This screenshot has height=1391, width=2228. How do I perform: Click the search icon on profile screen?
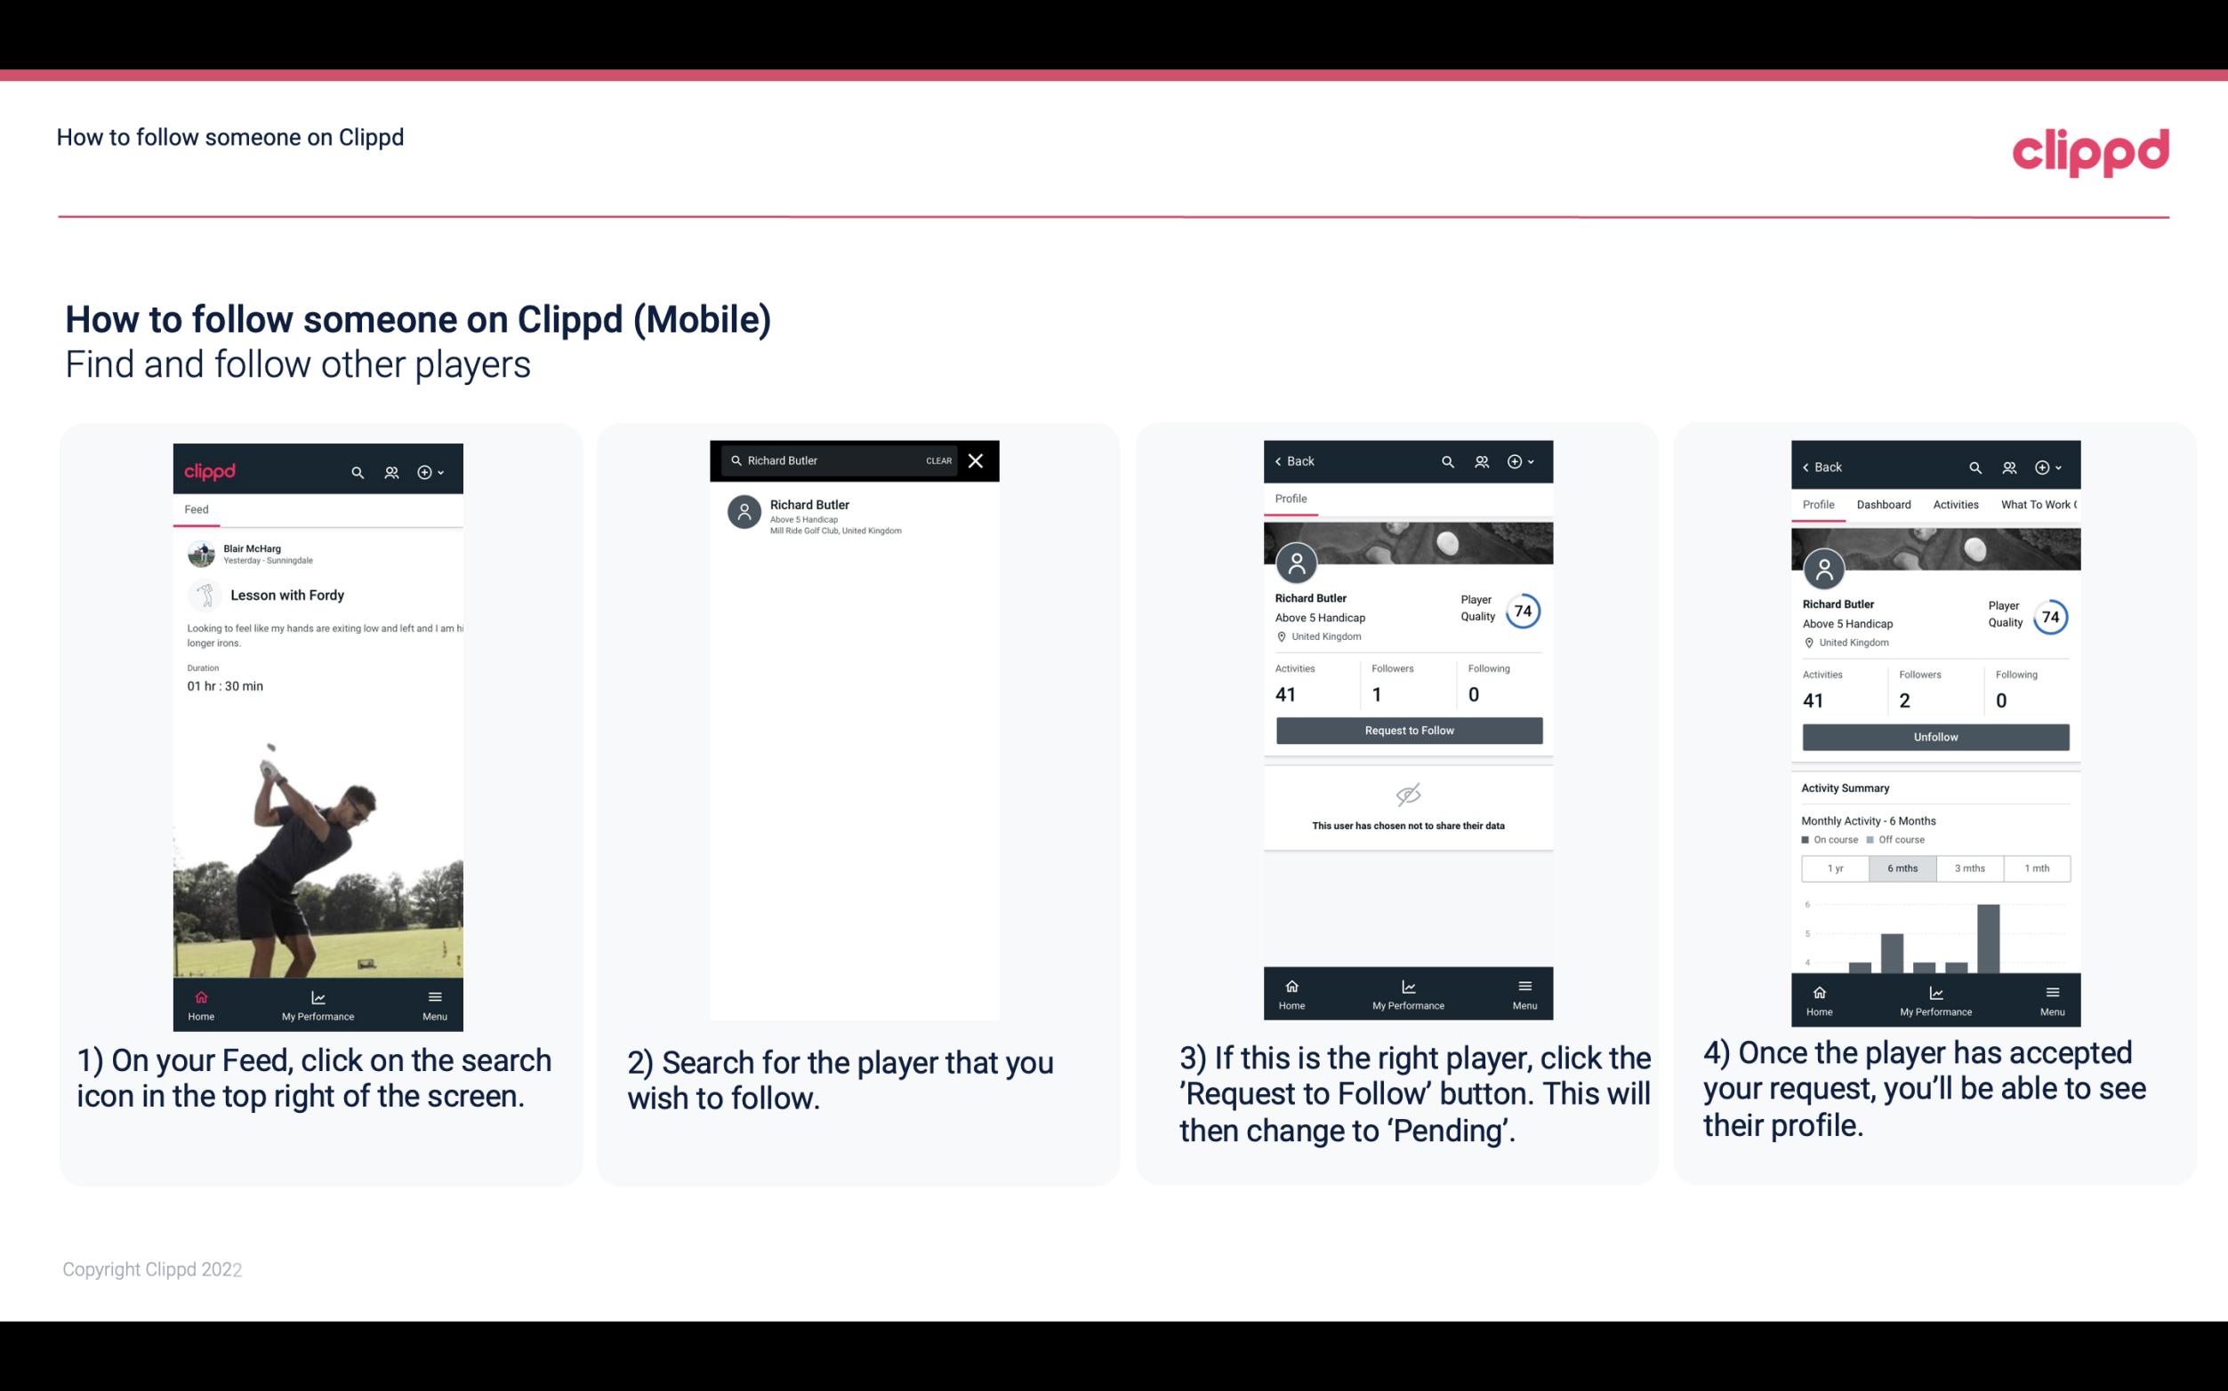1446,461
